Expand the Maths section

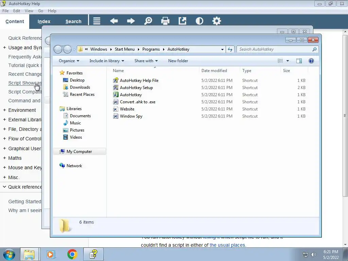coord(4,158)
